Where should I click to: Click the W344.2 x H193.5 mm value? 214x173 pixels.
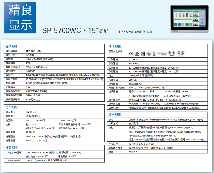(x=37, y=67)
